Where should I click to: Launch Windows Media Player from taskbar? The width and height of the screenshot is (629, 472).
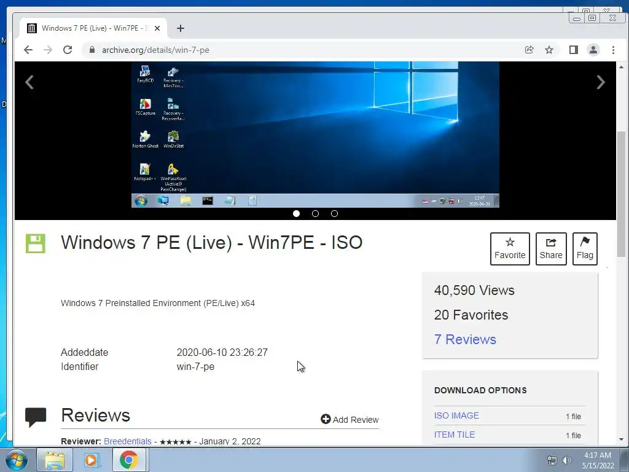pyautogui.click(x=91, y=460)
